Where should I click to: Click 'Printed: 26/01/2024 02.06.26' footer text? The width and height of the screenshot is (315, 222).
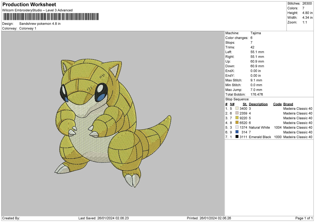209,218
